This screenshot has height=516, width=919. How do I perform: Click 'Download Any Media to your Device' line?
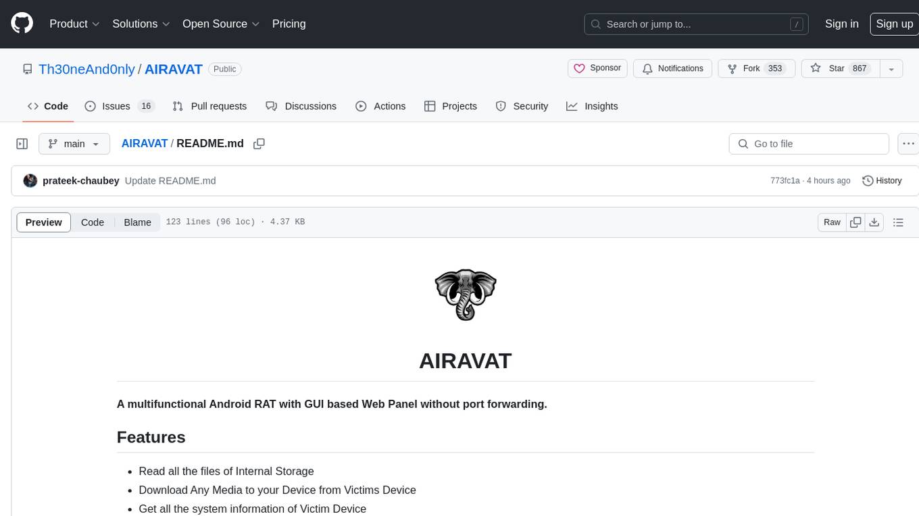[x=277, y=490]
